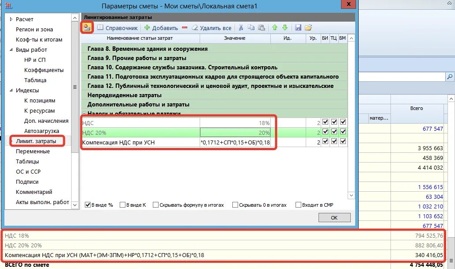Click Компенсация НДС при УСН formula cell
The height and width of the screenshot is (269, 455).
[235, 142]
